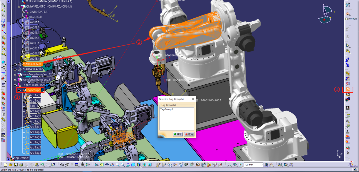Image resolution: width=359 pixels, height=172 pixels.
Task: Click the gears icon in bottom toolbar
Action: pos(186,165)
